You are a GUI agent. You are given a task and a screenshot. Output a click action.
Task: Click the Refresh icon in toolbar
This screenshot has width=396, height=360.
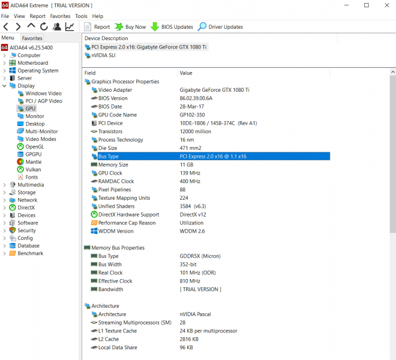(44, 27)
